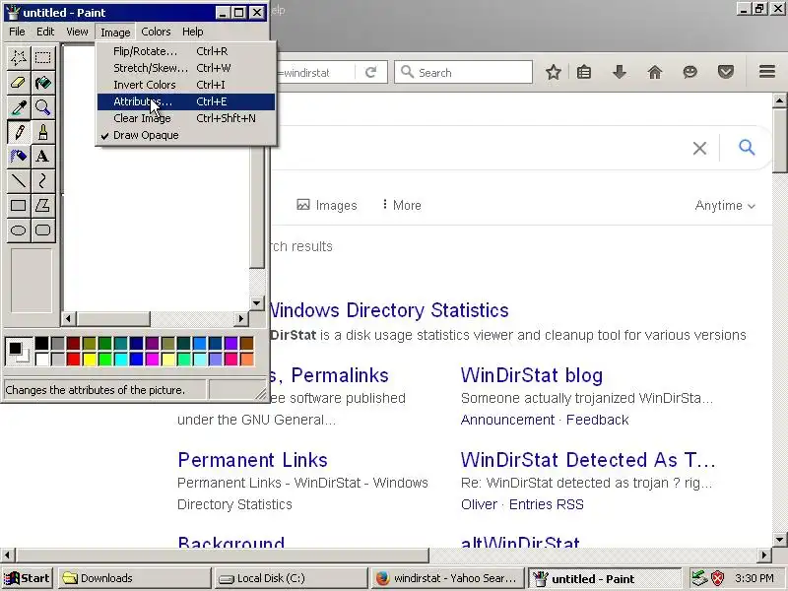Select the Polygon shape tool
This screenshot has height=591, width=788.
coord(42,206)
